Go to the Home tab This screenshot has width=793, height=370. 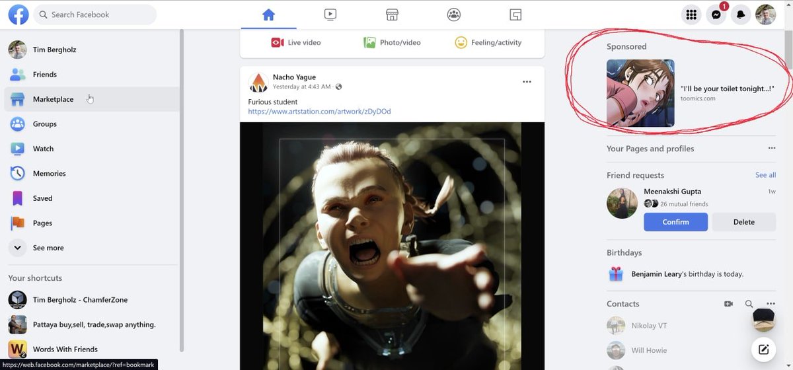(268, 15)
